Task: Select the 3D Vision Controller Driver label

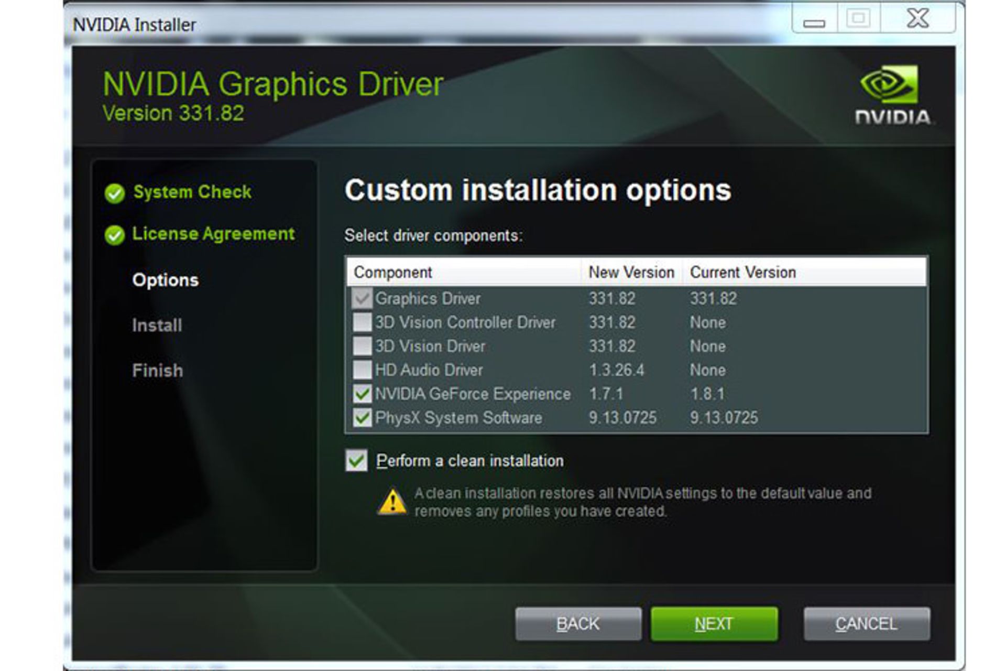Action: tap(465, 322)
